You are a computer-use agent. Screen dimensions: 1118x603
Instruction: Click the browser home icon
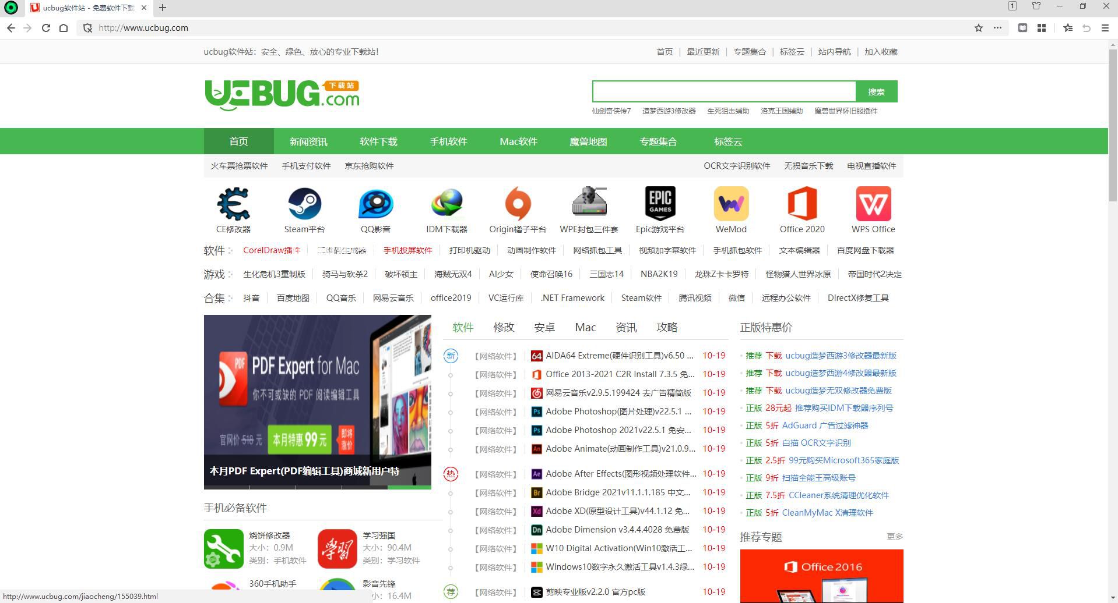coord(64,28)
